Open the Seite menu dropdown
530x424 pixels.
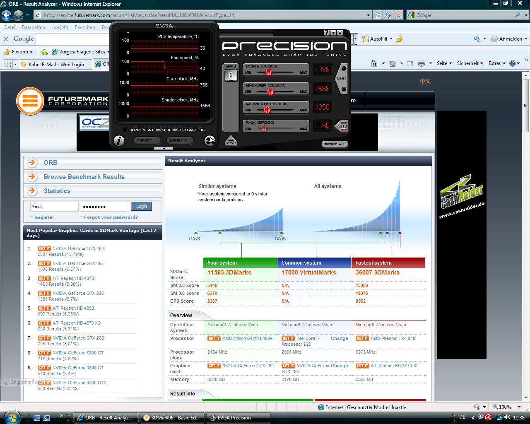point(444,63)
